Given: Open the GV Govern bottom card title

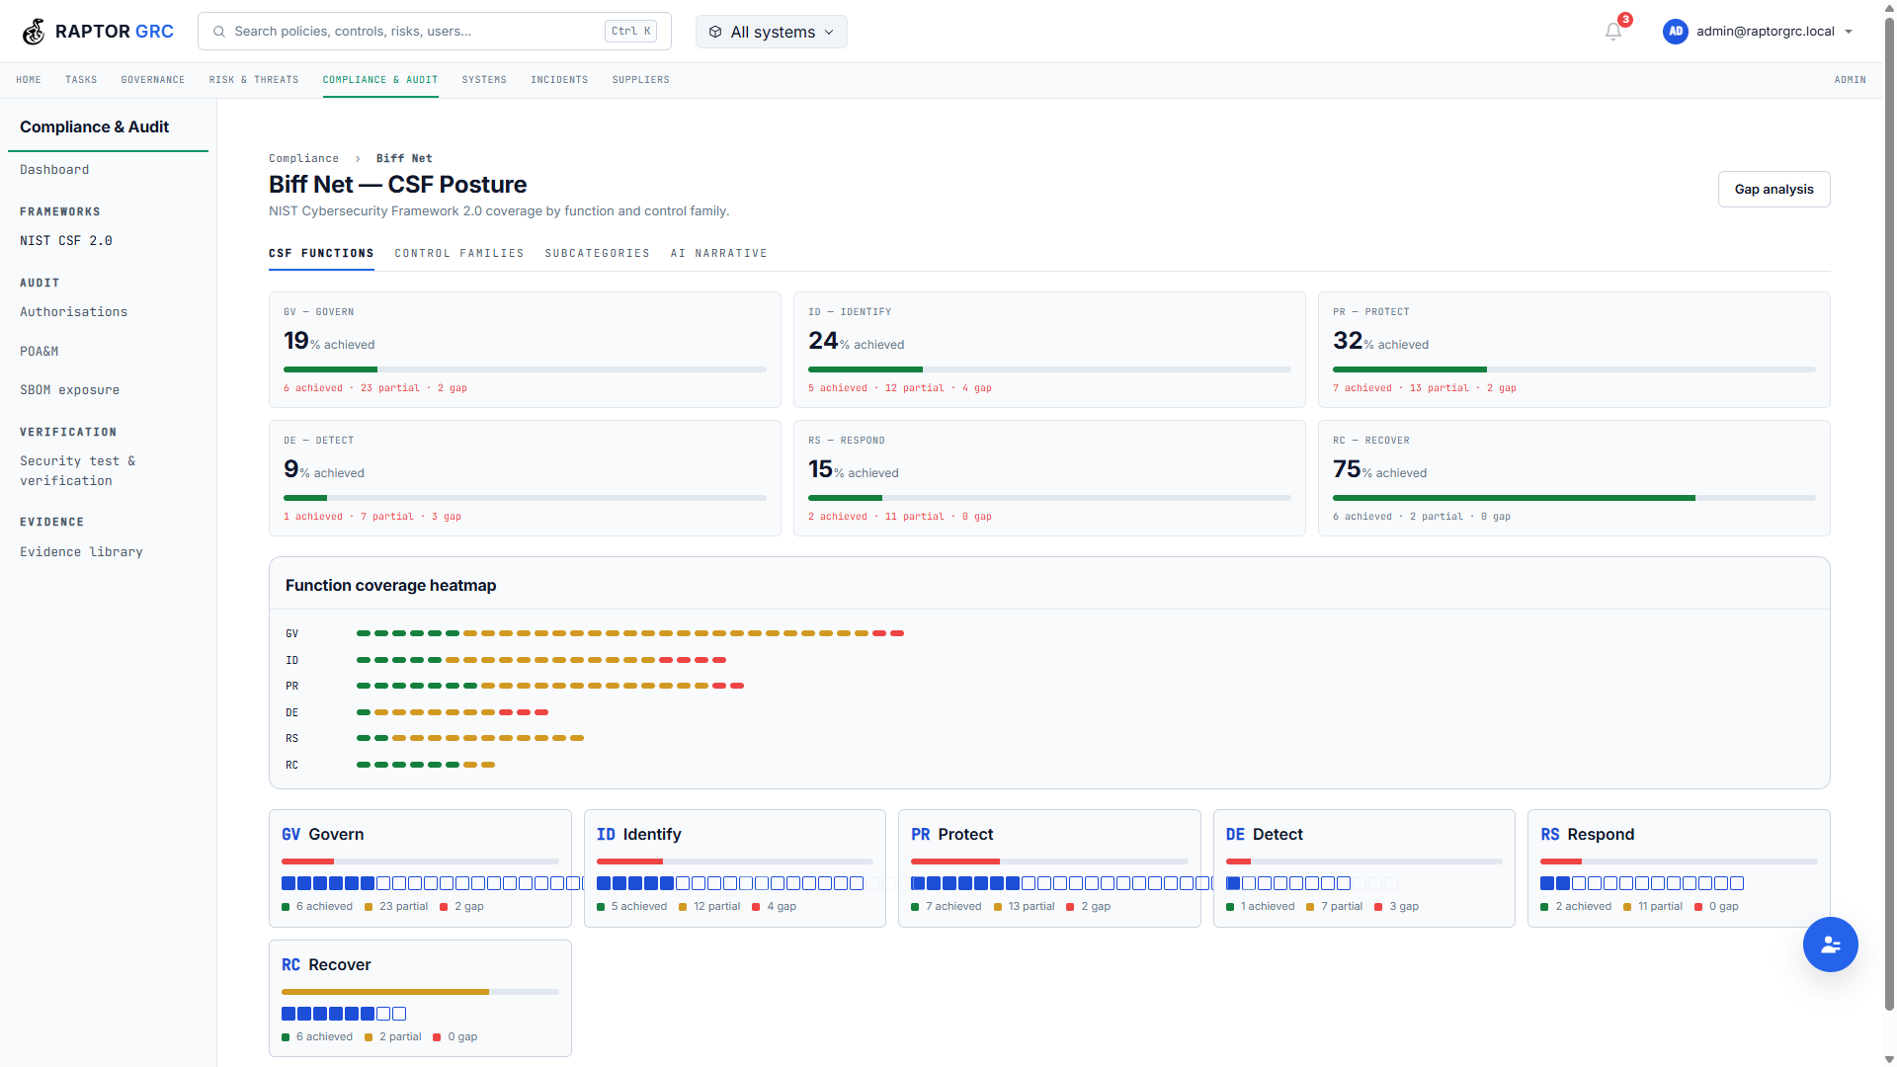Looking at the screenshot, I should [x=323, y=835].
